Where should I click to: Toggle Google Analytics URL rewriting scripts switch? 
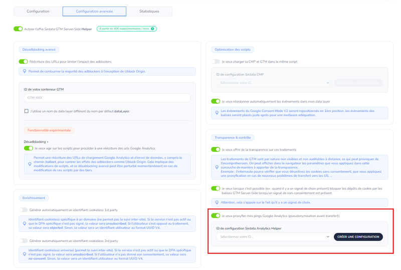28,148
